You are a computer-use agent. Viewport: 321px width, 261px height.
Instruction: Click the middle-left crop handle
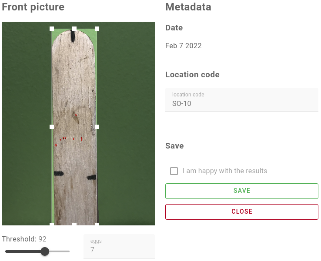click(52, 127)
